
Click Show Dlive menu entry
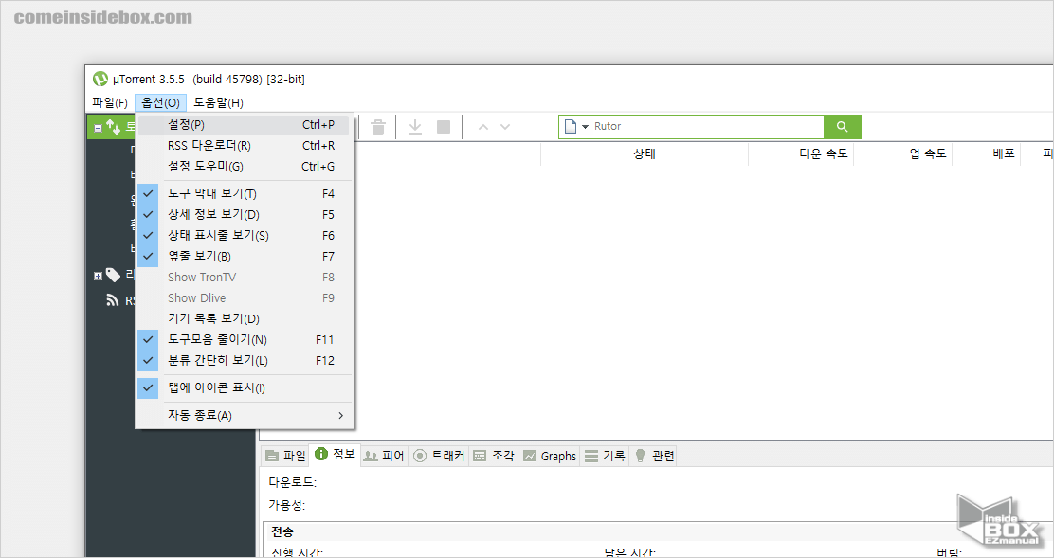(x=245, y=298)
